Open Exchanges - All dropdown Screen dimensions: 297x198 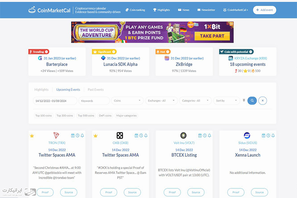[161, 101]
